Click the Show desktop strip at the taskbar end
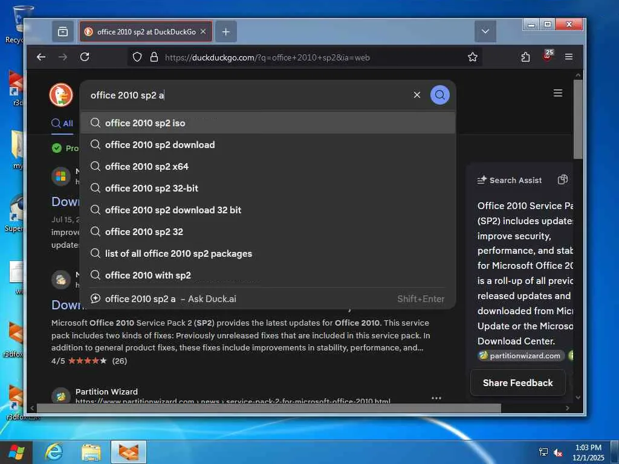Screen dimensions: 619x464 point(615,452)
